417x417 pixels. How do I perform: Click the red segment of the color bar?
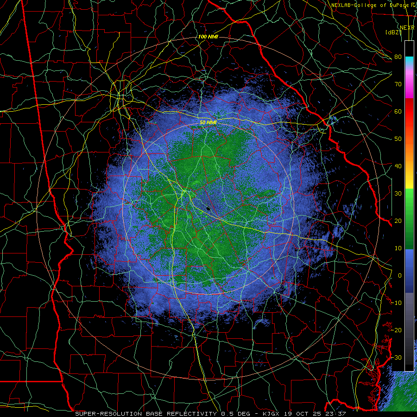point(409,112)
